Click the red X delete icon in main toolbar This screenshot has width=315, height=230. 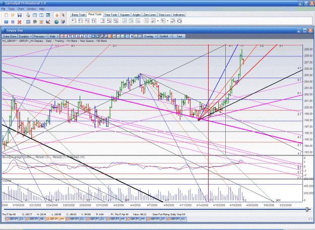(x=20, y=22)
